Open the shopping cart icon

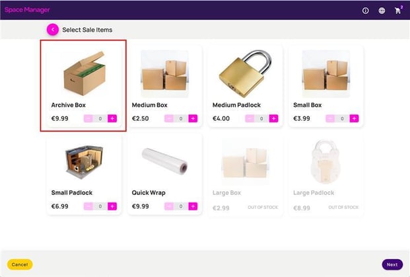tap(397, 11)
